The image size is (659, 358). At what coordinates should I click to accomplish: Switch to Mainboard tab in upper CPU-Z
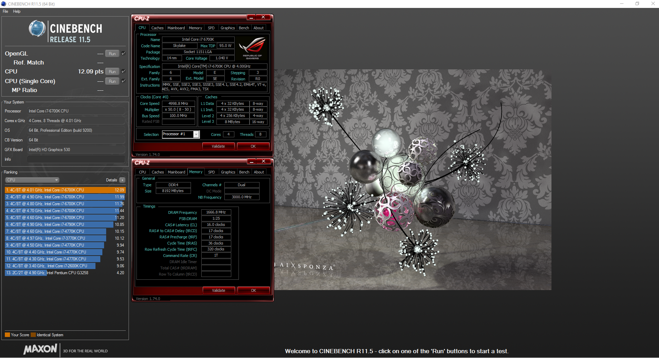point(176,28)
